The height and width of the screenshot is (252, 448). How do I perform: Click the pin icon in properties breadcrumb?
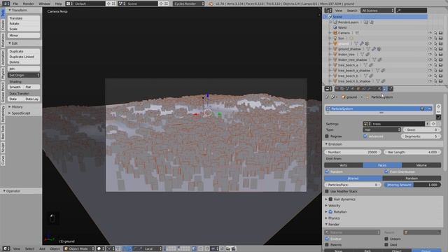[x=327, y=97]
